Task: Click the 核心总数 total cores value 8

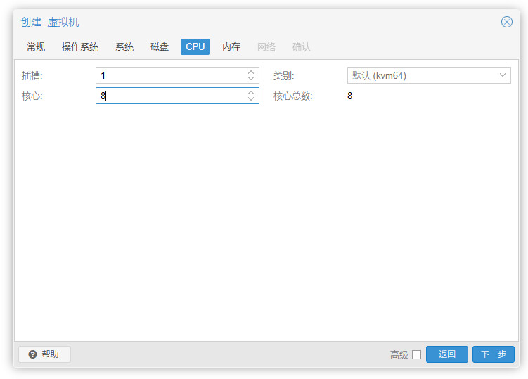Action: tap(350, 96)
